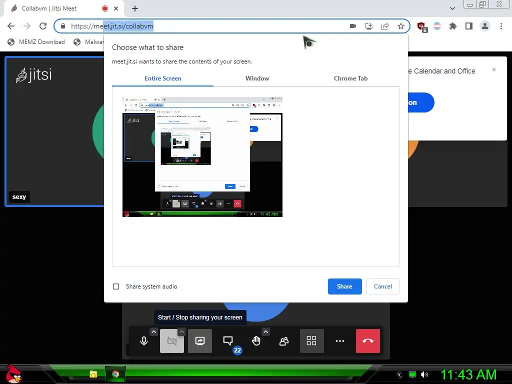Click the share screen icon in toolbar

pyautogui.click(x=200, y=341)
